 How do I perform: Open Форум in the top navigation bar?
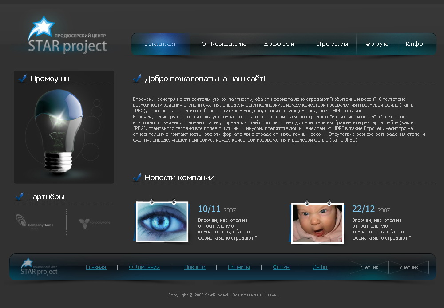pyautogui.click(x=376, y=43)
